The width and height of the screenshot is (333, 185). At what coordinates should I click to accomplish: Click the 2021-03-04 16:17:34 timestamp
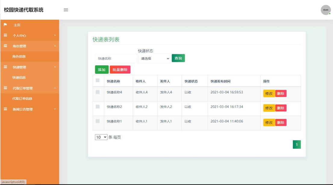(x=227, y=107)
